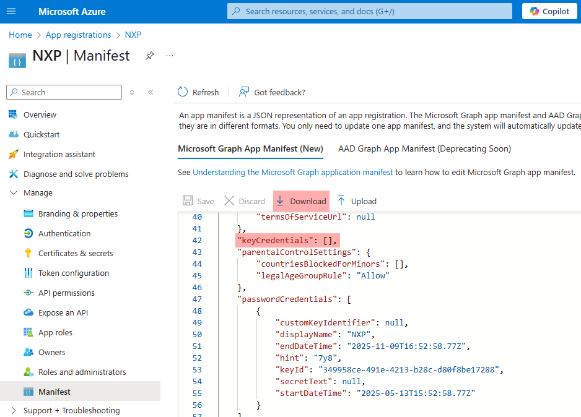Open Token configuration
Screen dimensions: 581x417
pyautogui.click(x=73, y=273)
